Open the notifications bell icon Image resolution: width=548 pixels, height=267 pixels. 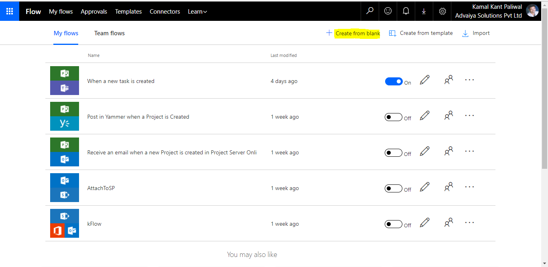[x=406, y=11]
